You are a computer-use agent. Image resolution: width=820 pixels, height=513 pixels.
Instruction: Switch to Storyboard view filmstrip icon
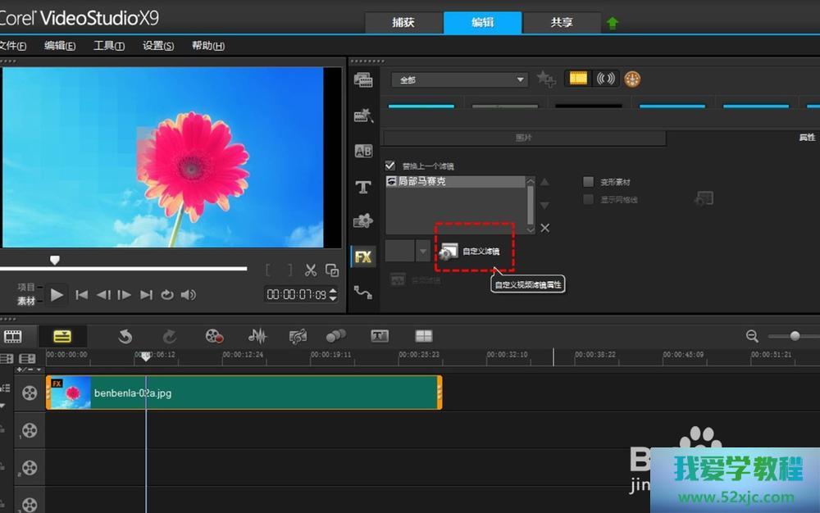coord(13,336)
